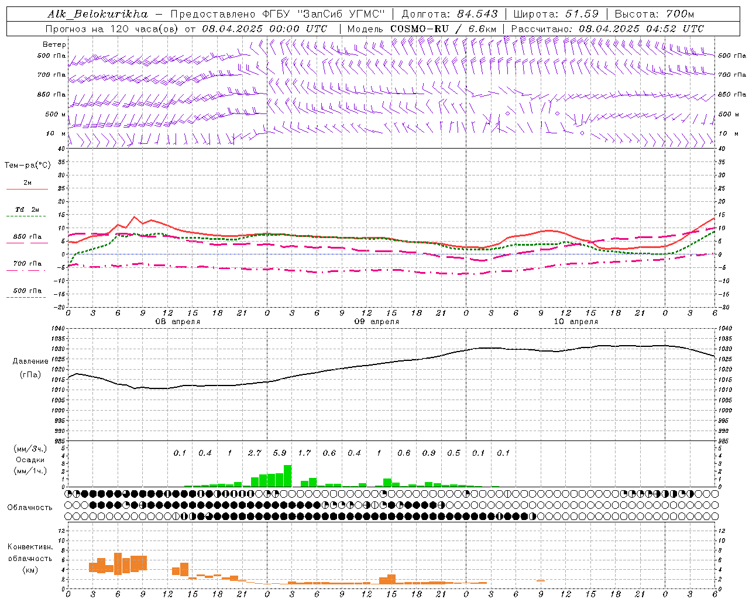Click the '500 гПа' temperature legend entry
The width and height of the screenshot is (749, 599).
click(28, 291)
